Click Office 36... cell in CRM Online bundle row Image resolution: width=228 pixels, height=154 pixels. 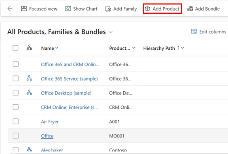pyautogui.click(x=120, y=64)
